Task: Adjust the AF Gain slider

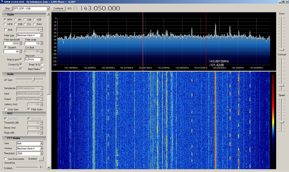Action: 33,79
